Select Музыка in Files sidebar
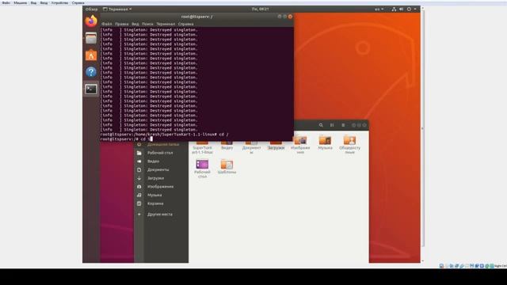Viewport: 507px width, 285px height. pos(154,195)
